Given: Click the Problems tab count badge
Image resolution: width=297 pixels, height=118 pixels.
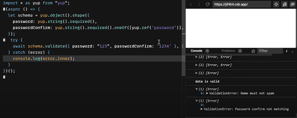Looking at the screenshot, I should tap(240, 51).
